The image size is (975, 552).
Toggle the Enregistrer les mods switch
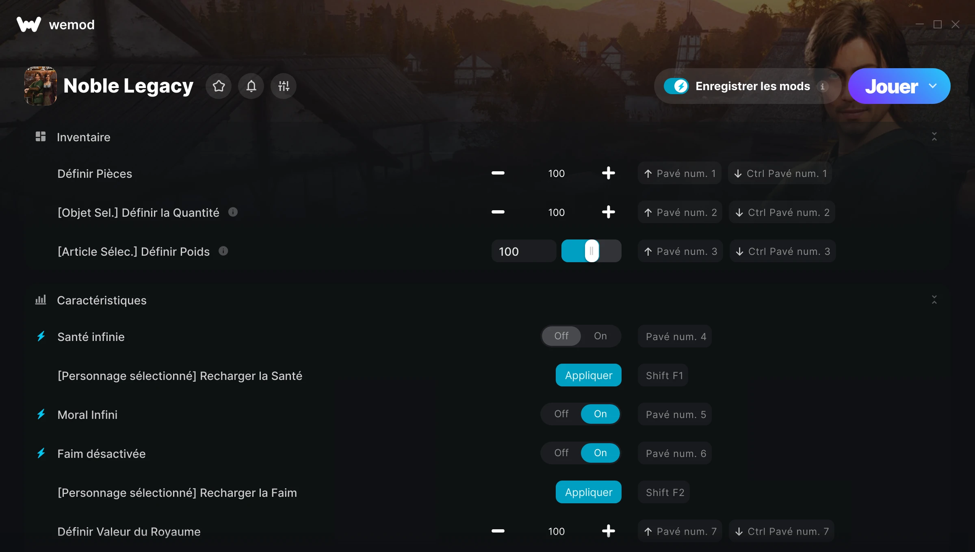[x=676, y=86]
